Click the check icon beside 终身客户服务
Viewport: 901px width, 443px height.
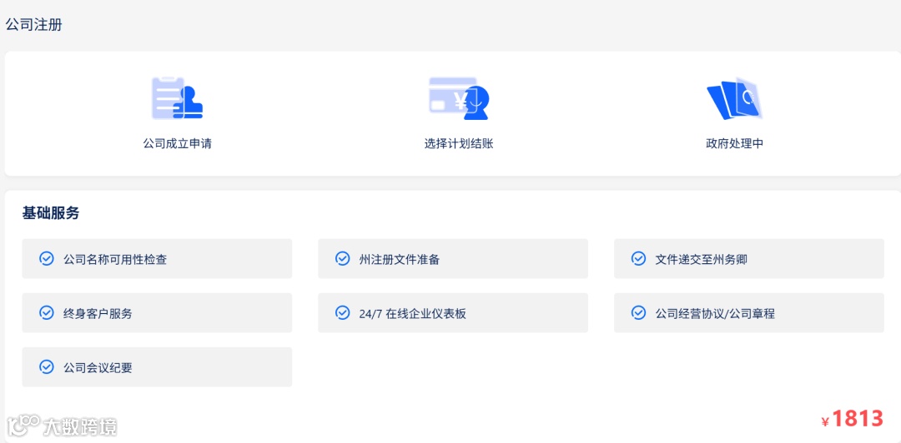click(46, 313)
